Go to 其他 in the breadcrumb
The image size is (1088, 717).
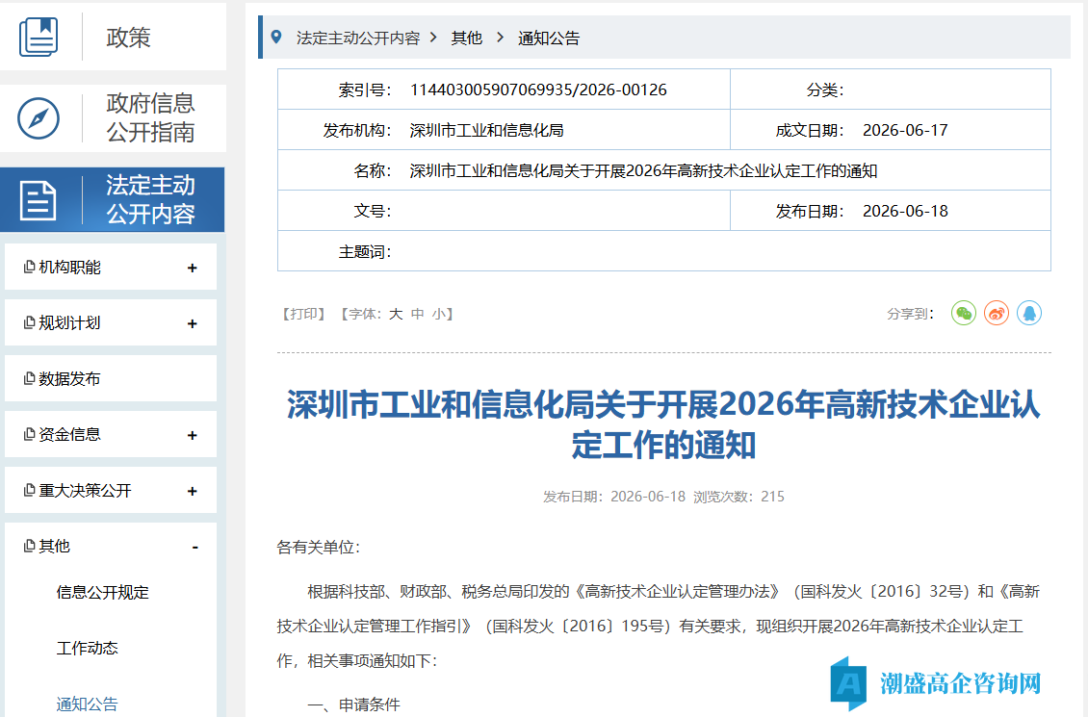pos(466,38)
